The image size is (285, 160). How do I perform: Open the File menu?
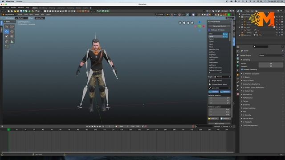pos(3,8)
